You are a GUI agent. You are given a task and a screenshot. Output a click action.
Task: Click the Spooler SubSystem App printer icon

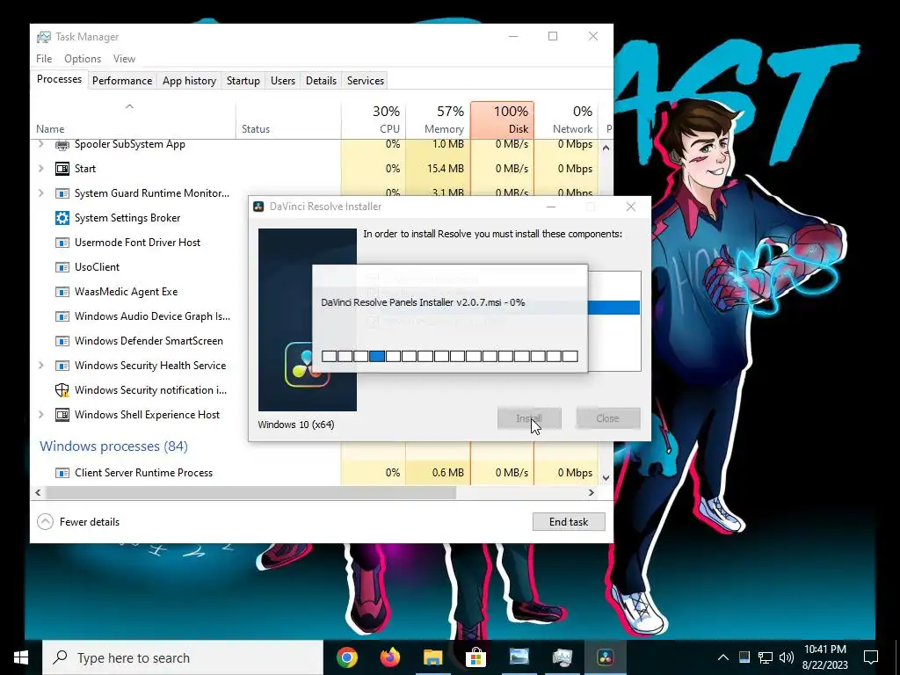62,145
